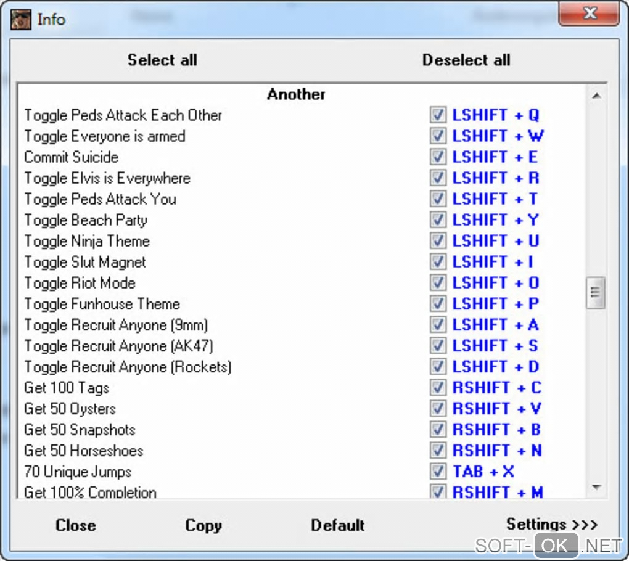This screenshot has width=629, height=561.
Task: Select 'Toggle Everyone is armed' row
Action: tap(105, 136)
